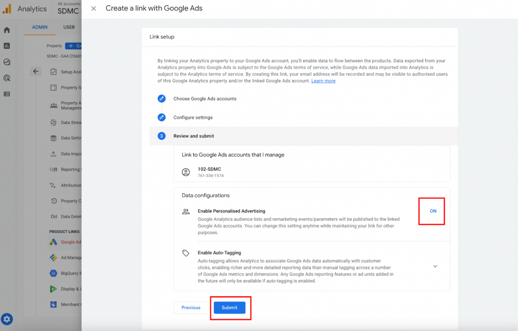518x331 pixels.
Task: Click the 102-SDMC account name
Action: point(209,169)
